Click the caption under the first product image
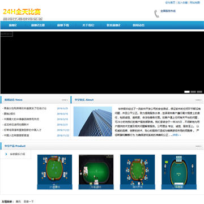The height and width of the screenshot is (204, 204). click(x=54, y=187)
